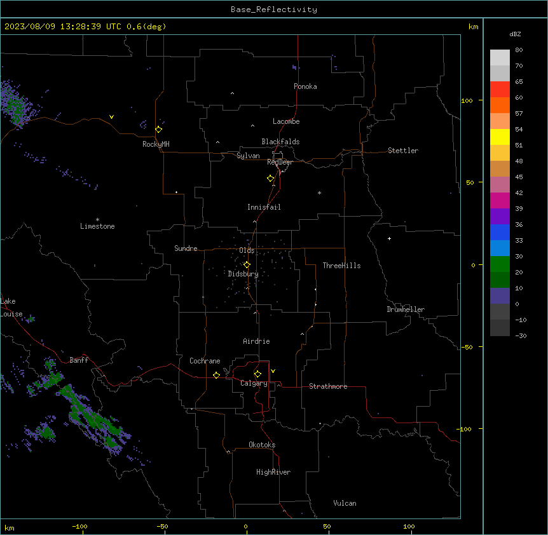Select the white plus marker west of Drumheller county
The height and width of the screenshot is (535, 548).
(x=389, y=238)
